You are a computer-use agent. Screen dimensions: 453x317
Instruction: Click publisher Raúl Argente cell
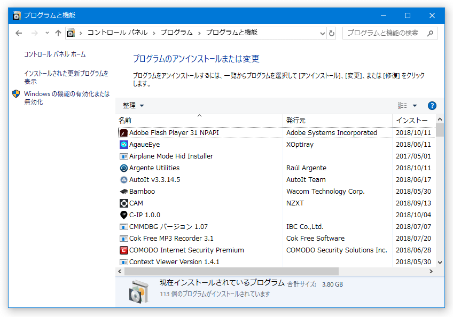(x=306, y=168)
